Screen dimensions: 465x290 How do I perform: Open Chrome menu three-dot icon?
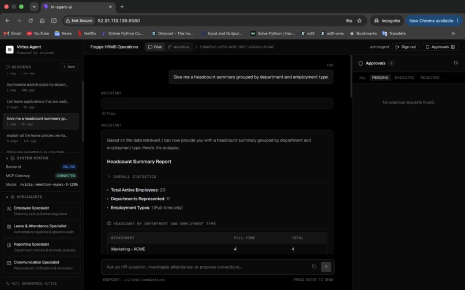point(458,21)
